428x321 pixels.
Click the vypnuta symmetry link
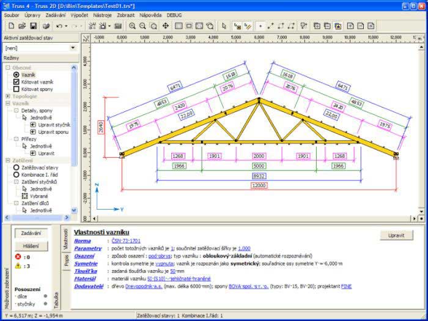coord(164,264)
